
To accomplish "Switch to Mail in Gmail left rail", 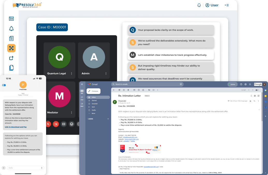I will (82, 92).
